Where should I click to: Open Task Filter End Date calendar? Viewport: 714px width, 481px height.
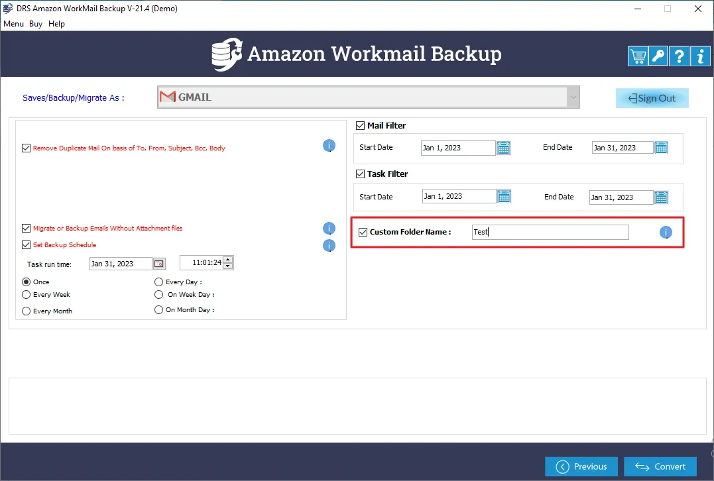coord(661,197)
